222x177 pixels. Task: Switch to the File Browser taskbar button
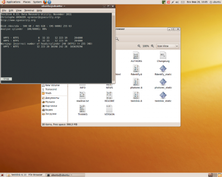point(26,175)
